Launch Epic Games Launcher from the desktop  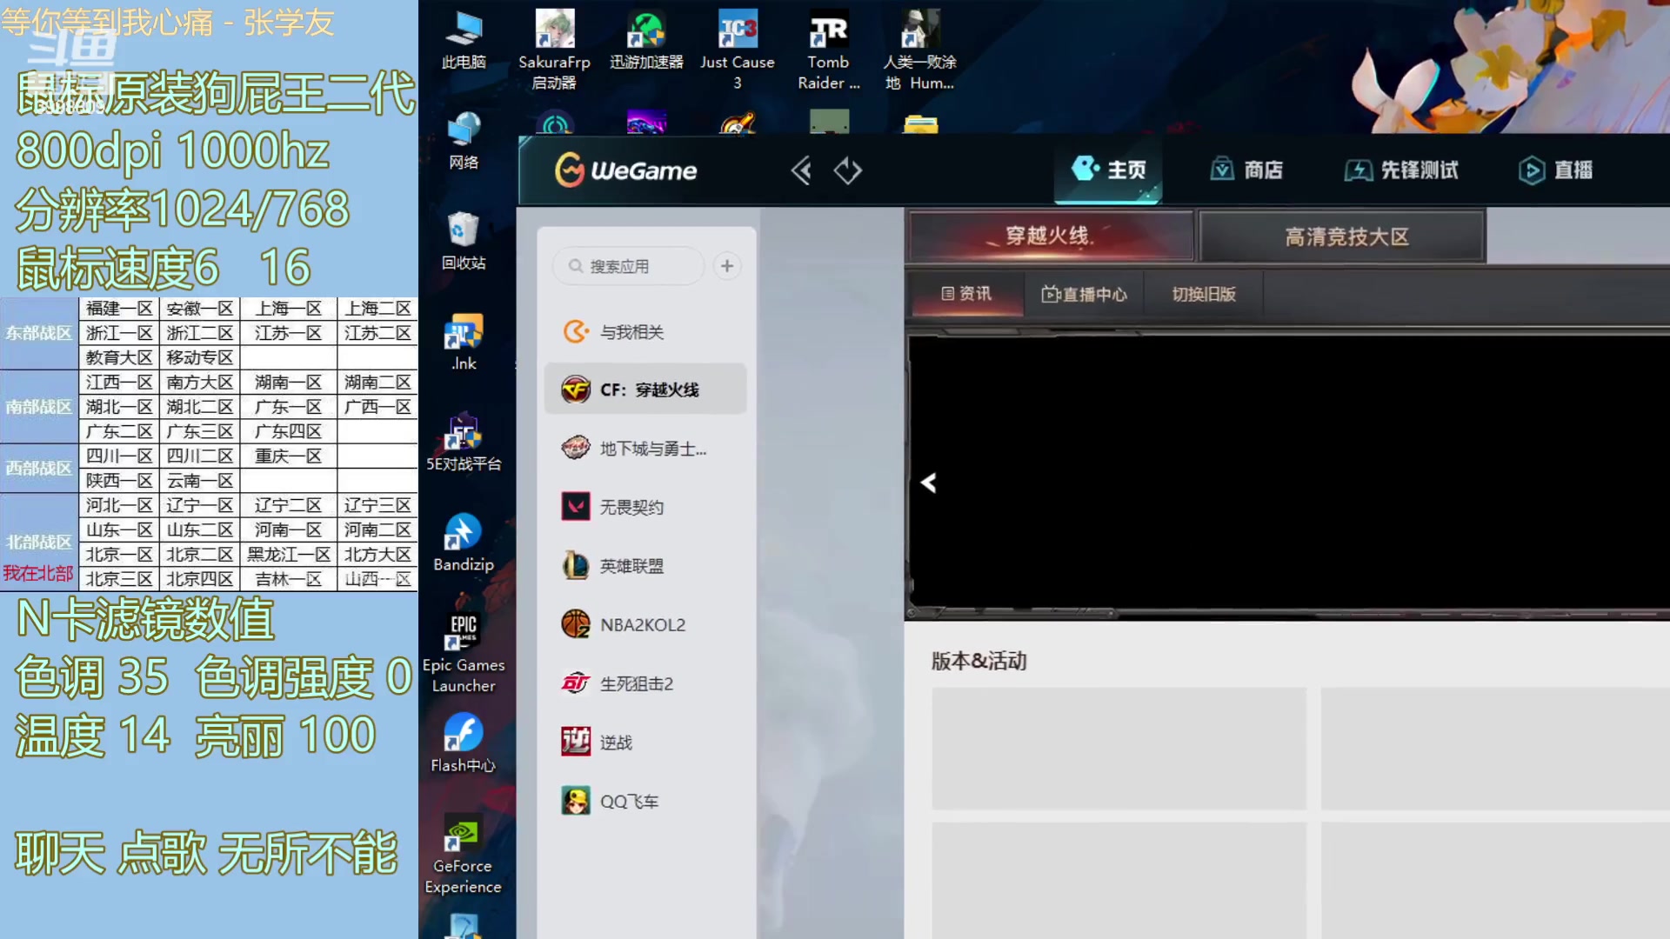(x=464, y=652)
